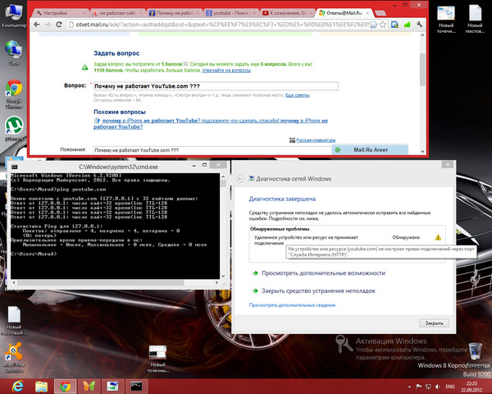Open File Explorer from taskbar
This screenshot has height=394, width=492.
[42, 386]
